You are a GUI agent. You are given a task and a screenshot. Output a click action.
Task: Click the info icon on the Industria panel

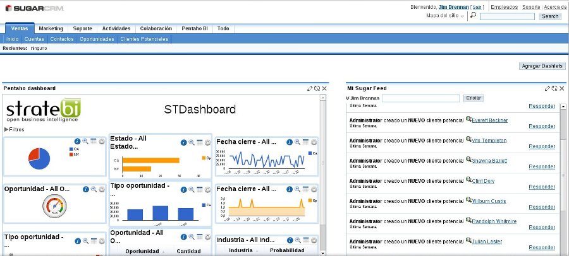[x=289, y=240]
